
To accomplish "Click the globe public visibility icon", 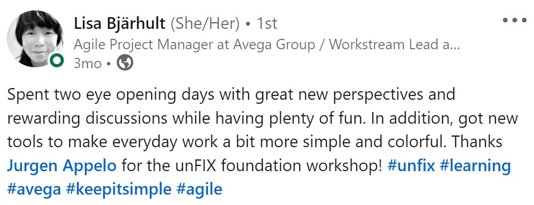I will 125,63.
